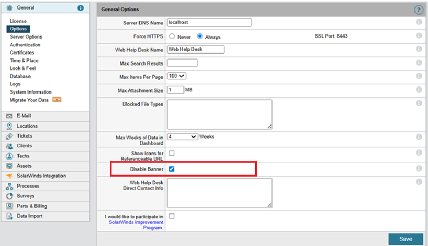Image resolution: width=428 pixels, height=246 pixels.
Task: Go to Authentication settings in sidebar
Action: [x=25, y=45]
